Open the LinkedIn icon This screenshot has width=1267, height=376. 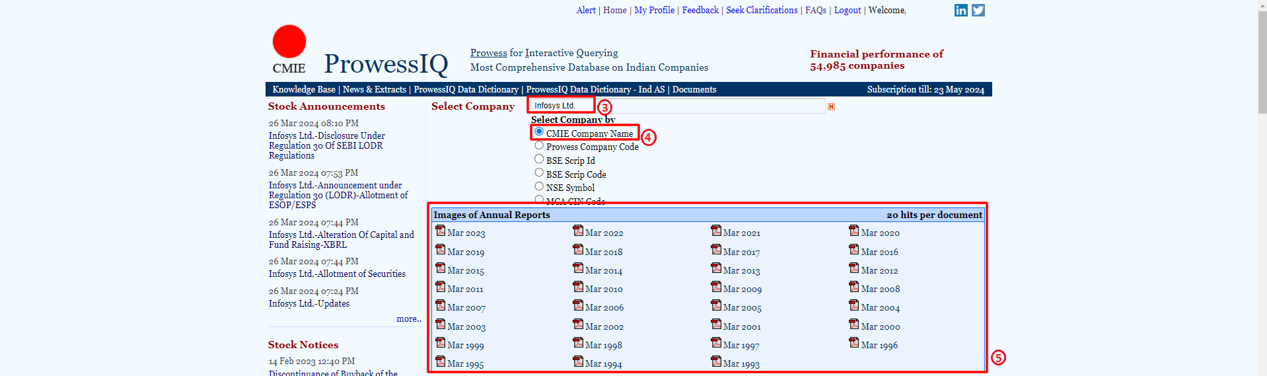click(961, 10)
